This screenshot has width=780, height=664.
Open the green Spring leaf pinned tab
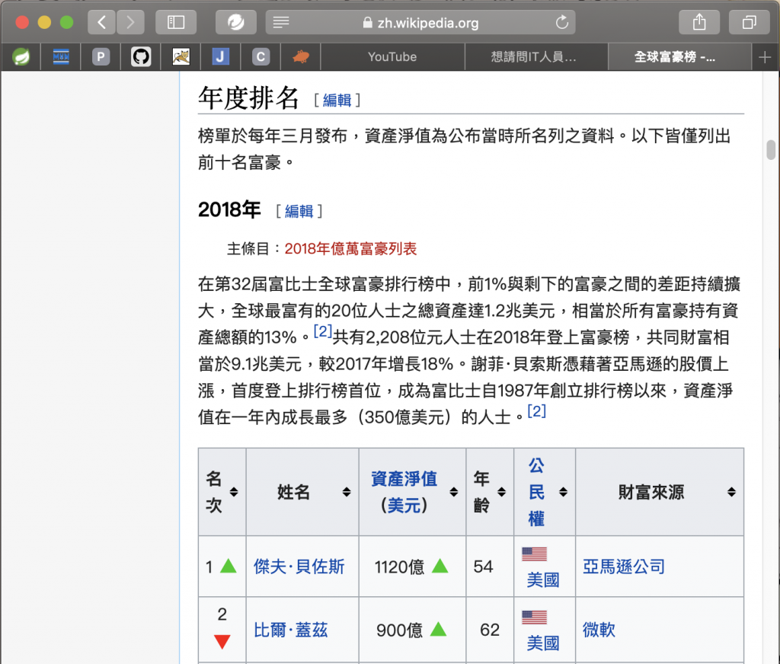pyautogui.click(x=21, y=56)
